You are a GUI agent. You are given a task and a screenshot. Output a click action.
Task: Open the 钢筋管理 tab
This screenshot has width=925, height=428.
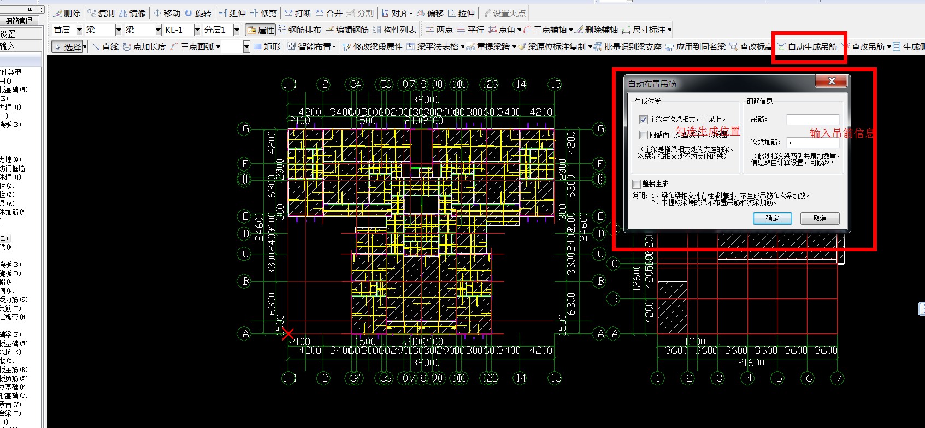coord(19,21)
